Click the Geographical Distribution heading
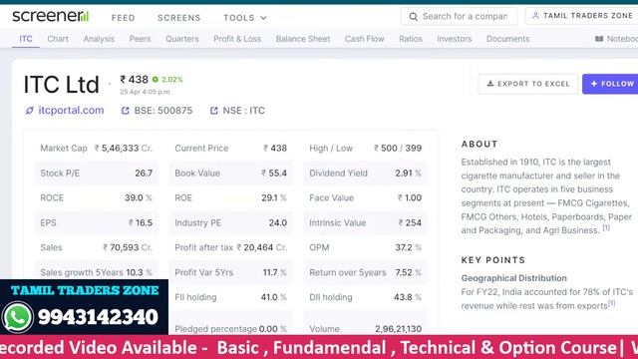The height and width of the screenshot is (359, 638). pyautogui.click(x=514, y=278)
